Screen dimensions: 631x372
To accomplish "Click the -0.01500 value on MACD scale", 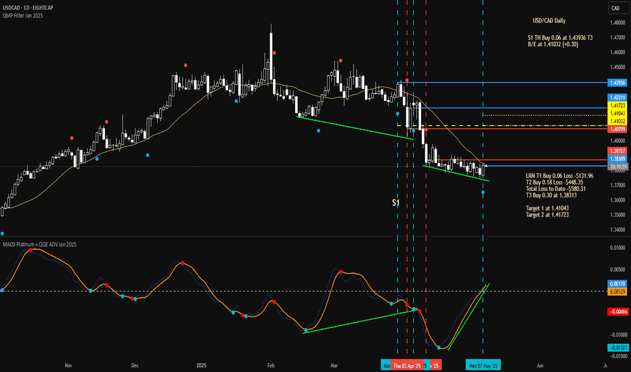I will pos(617,356).
